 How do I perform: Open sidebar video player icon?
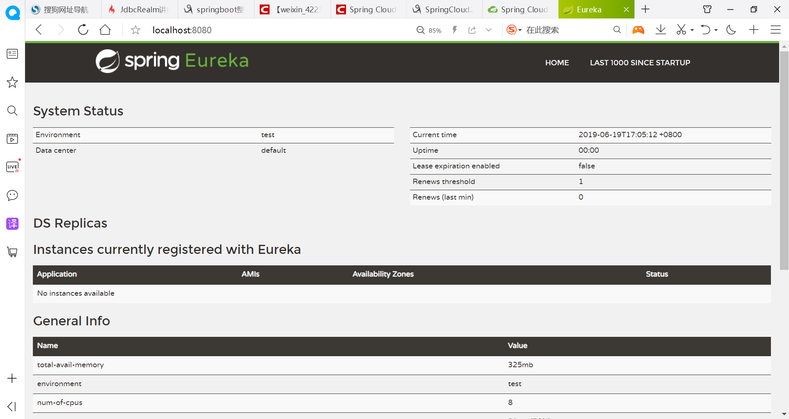click(x=12, y=139)
